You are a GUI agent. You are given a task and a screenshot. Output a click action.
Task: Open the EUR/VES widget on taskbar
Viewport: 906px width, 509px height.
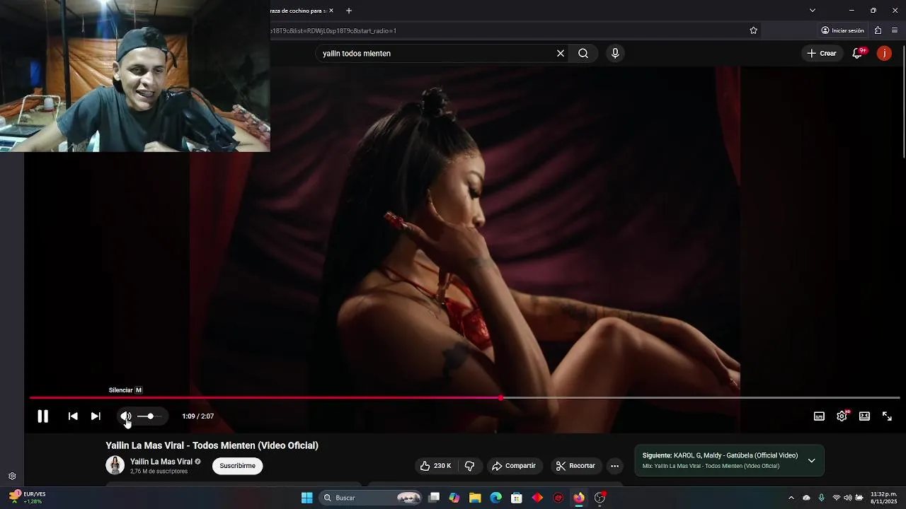[26, 498]
